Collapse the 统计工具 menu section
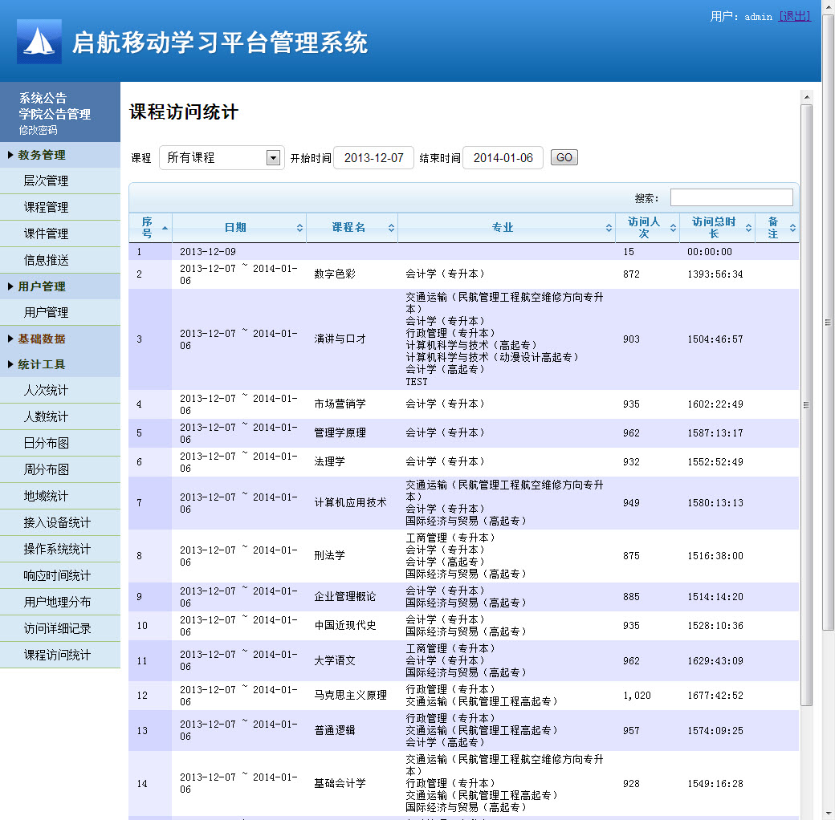835x820 pixels. pos(42,364)
